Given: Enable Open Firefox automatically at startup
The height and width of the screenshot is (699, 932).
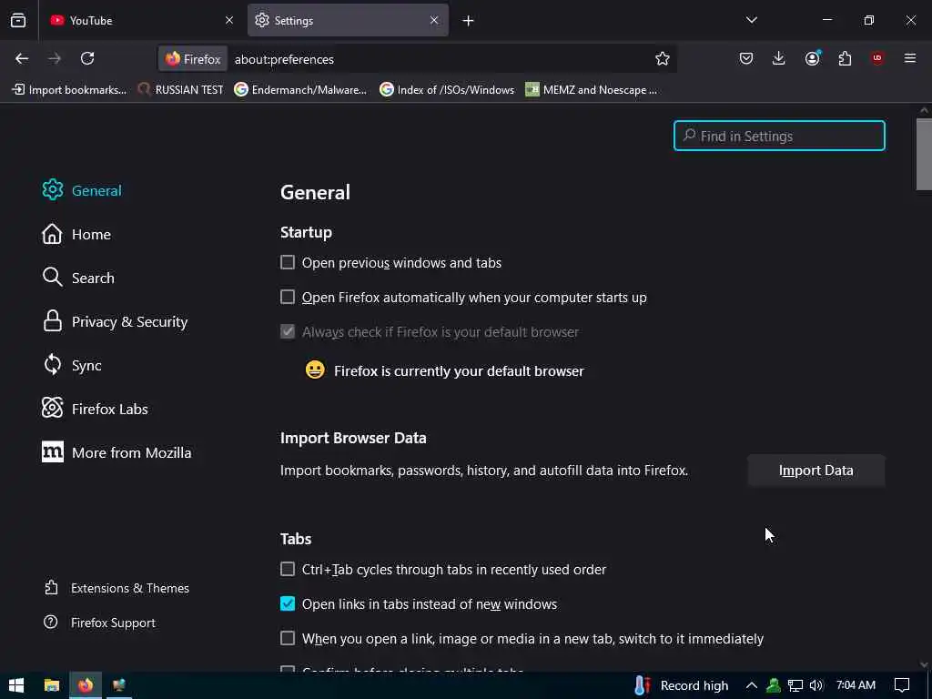Looking at the screenshot, I should point(288,297).
